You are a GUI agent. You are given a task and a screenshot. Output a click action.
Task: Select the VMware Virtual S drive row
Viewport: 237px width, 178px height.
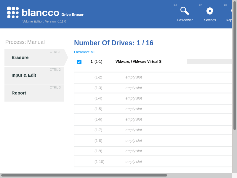[138, 62]
